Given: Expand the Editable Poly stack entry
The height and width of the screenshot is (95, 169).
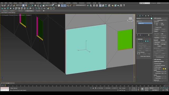Looking at the screenshot, I should [137, 23].
